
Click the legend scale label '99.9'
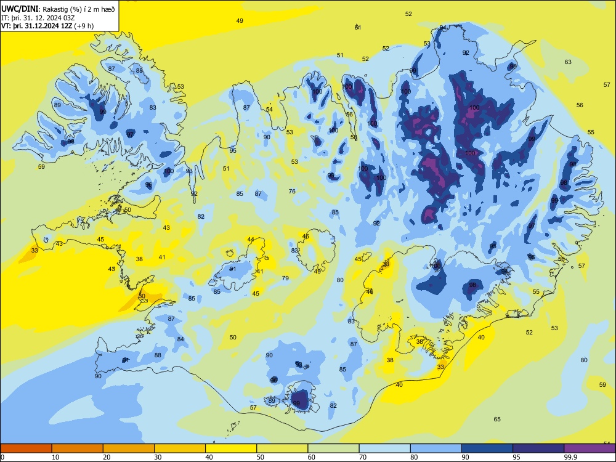pos(570,457)
